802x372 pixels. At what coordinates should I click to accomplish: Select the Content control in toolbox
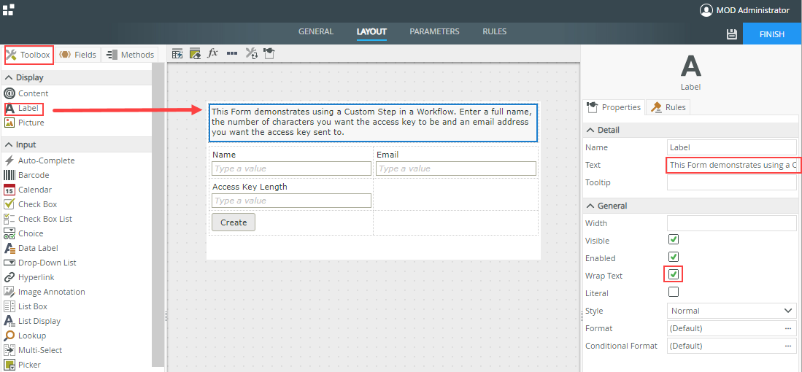[x=26, y=93]
